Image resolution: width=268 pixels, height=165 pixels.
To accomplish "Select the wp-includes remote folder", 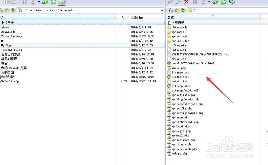I will point(178,41).
